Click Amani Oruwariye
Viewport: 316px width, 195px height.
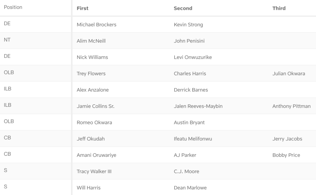pyautogui.click(x=96, y=155)
